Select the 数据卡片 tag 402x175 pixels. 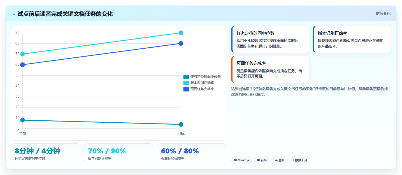point(300,160)
